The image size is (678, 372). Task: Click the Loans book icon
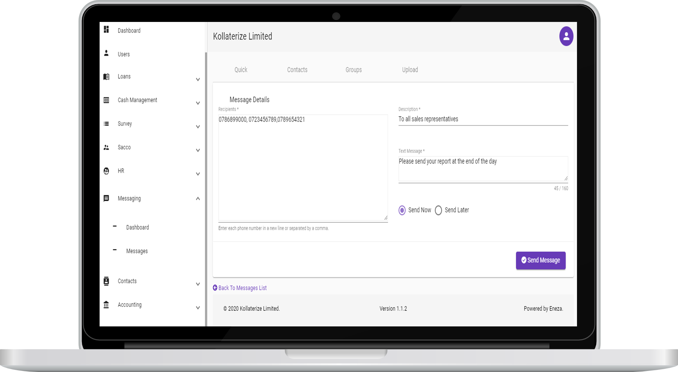[x=106, y=77]
